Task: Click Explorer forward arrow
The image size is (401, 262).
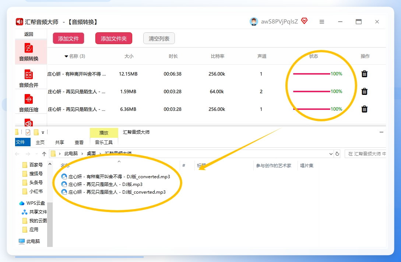Action: [x=28, y=154]
